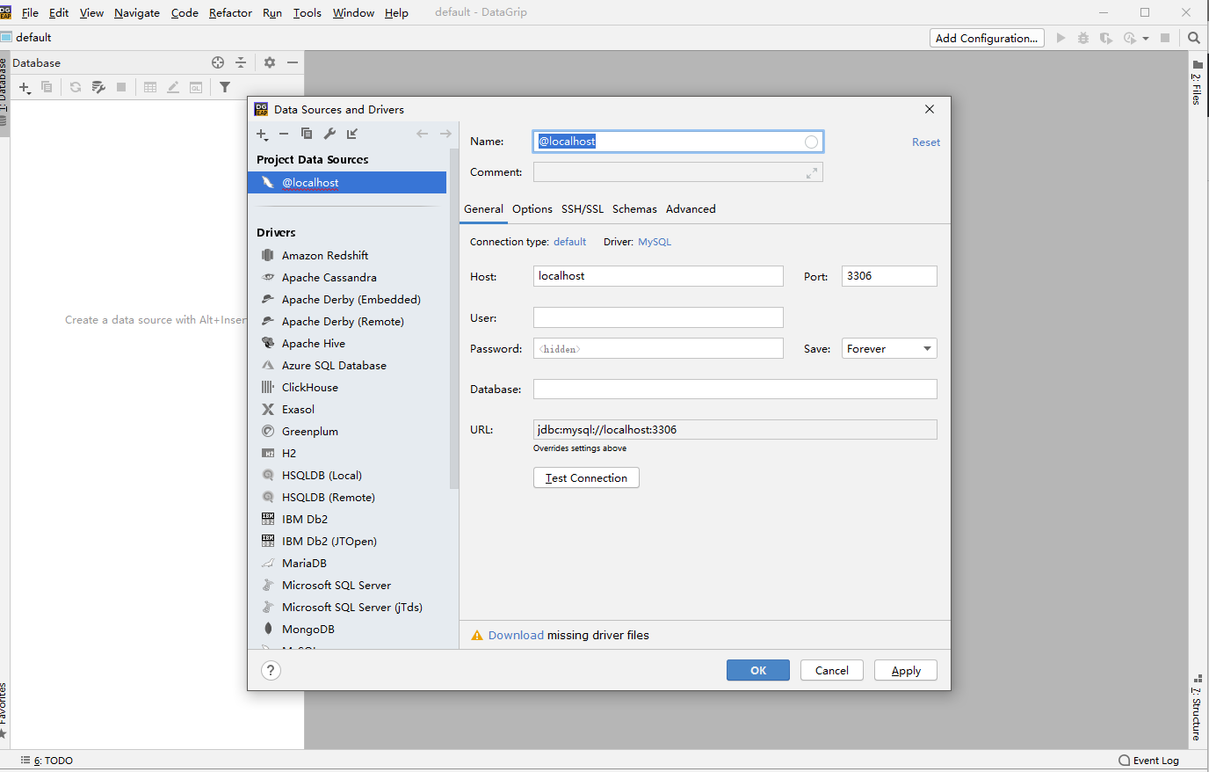Image resolution: width=1209 pixels, height=772 pixels.
Task: Select the Amazon Redshift driver
Action: pyautogui.click(x=325, y=256)
